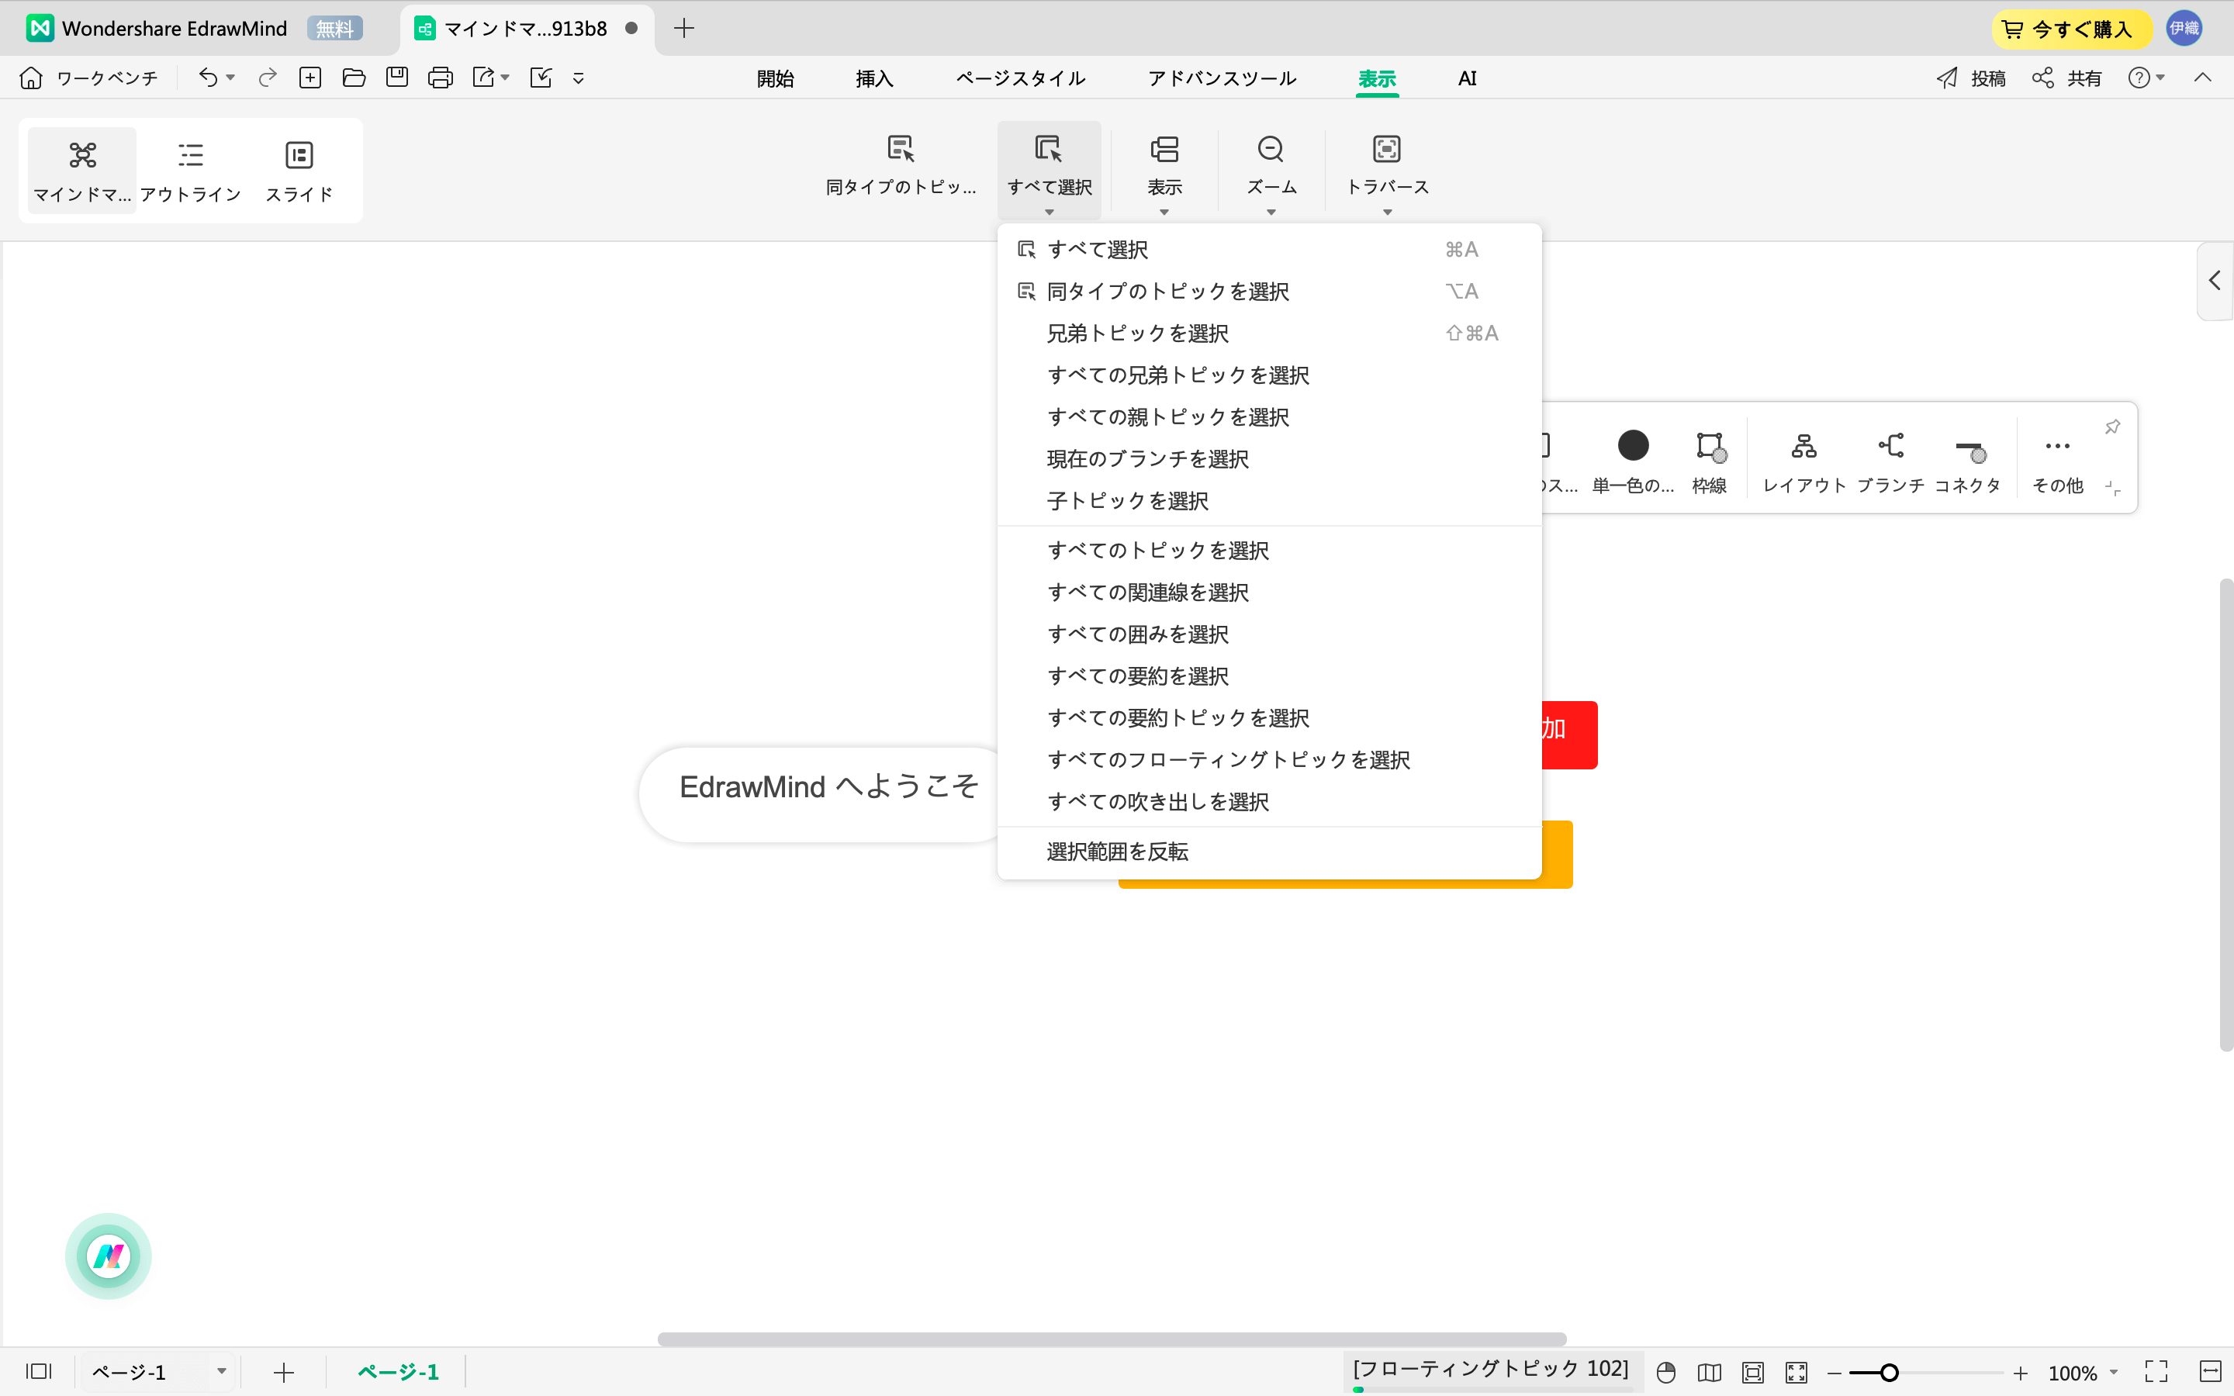The image size is (2234, 1396).
Task: Click the task progress pie icon in the status bar
Action: 1665,1371
